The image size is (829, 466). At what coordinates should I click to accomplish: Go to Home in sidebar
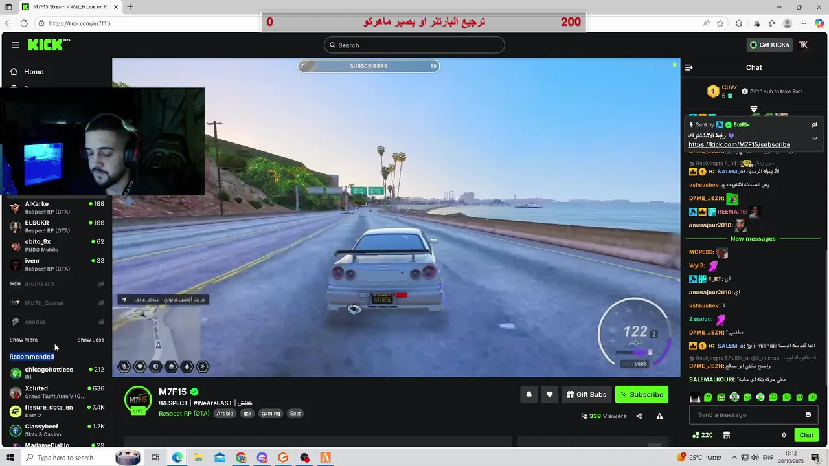click(x=27, y=72)
